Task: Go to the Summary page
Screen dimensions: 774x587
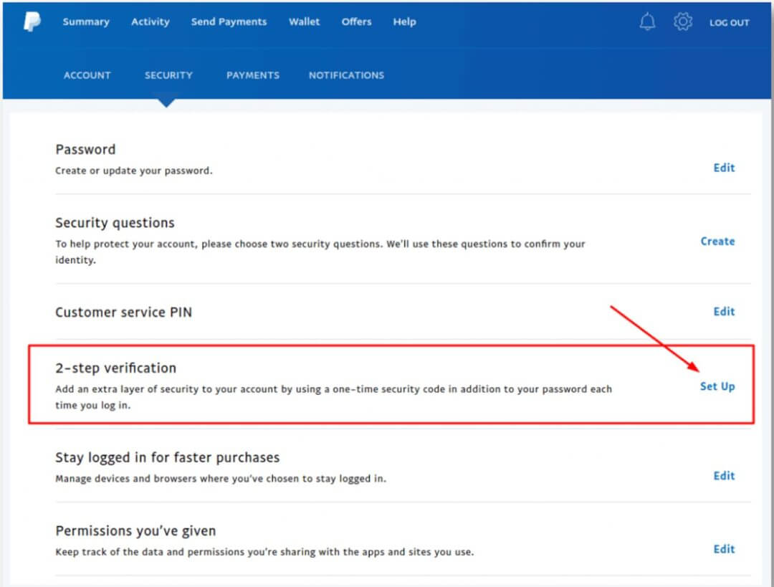Action: [86, 22]
